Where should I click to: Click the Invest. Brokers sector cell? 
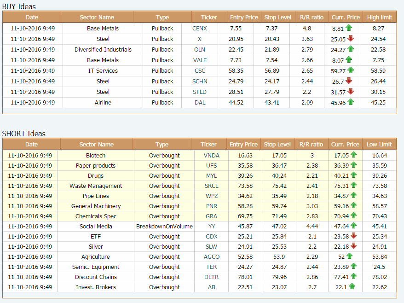[96, 287]
